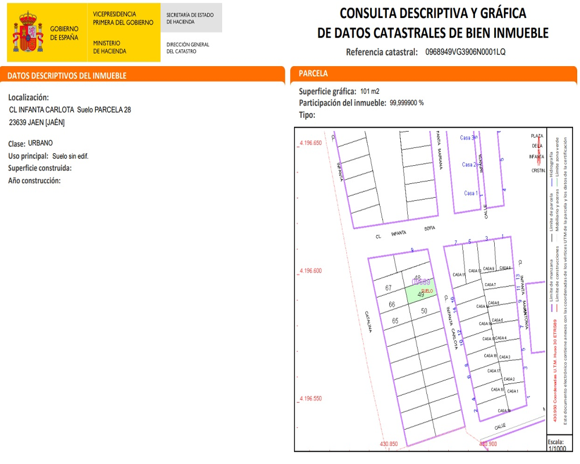
Task: Select the green highlighted parcel 49
Action: (420, 294)
